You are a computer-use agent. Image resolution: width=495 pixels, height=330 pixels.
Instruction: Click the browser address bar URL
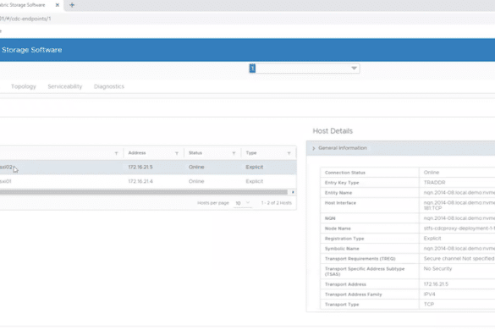pyautogui.click(x=25, y=19)
